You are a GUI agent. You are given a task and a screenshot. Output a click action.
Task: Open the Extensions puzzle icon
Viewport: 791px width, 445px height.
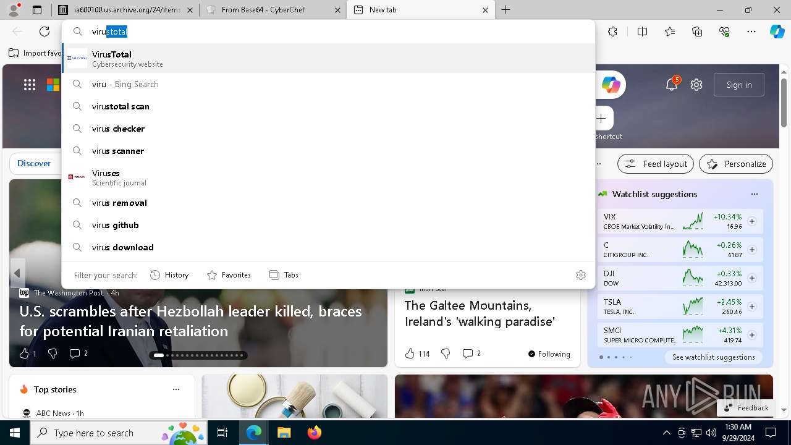[x=612, y=32]
